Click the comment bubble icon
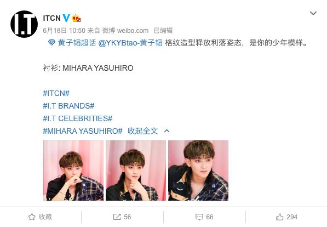This screenshot has width=327, height=227. (199, 217)
